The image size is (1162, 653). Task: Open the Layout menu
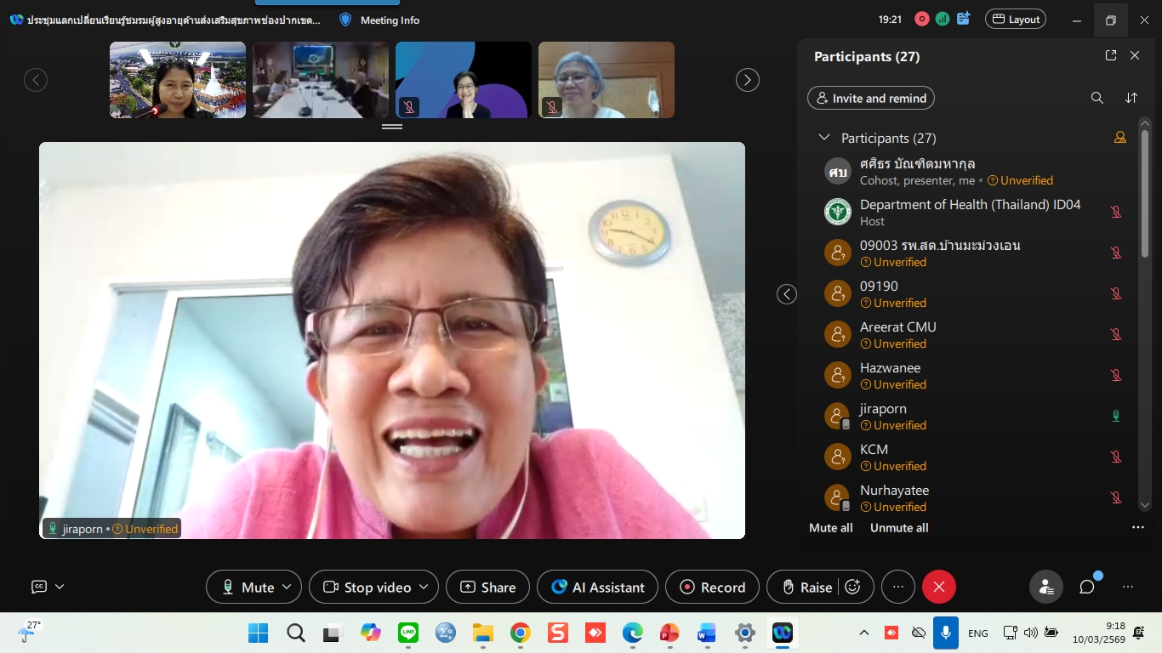[1016, 20]
